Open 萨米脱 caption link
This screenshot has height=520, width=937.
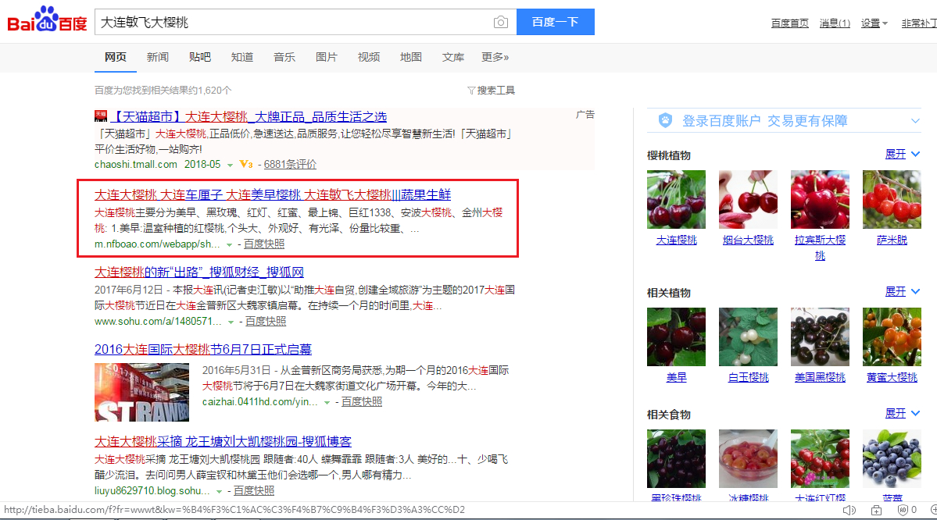[892, 240]
